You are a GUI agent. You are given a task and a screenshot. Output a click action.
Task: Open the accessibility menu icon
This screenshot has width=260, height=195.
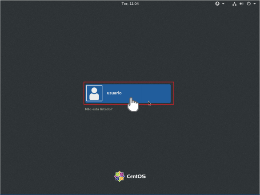pyautogui.click(x=217, y=4)
